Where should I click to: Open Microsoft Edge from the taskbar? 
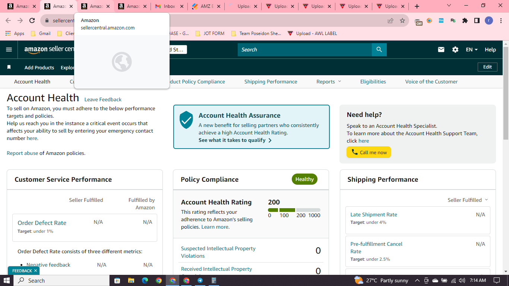pyautogui.click(x=145, y=280)
